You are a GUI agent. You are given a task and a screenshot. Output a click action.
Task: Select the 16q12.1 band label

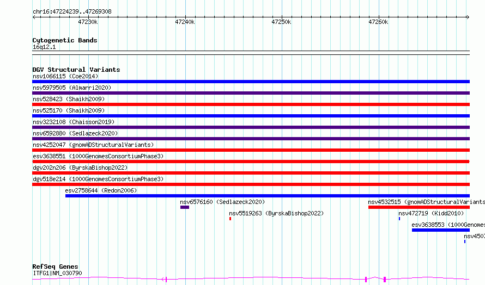coord(44,47)
